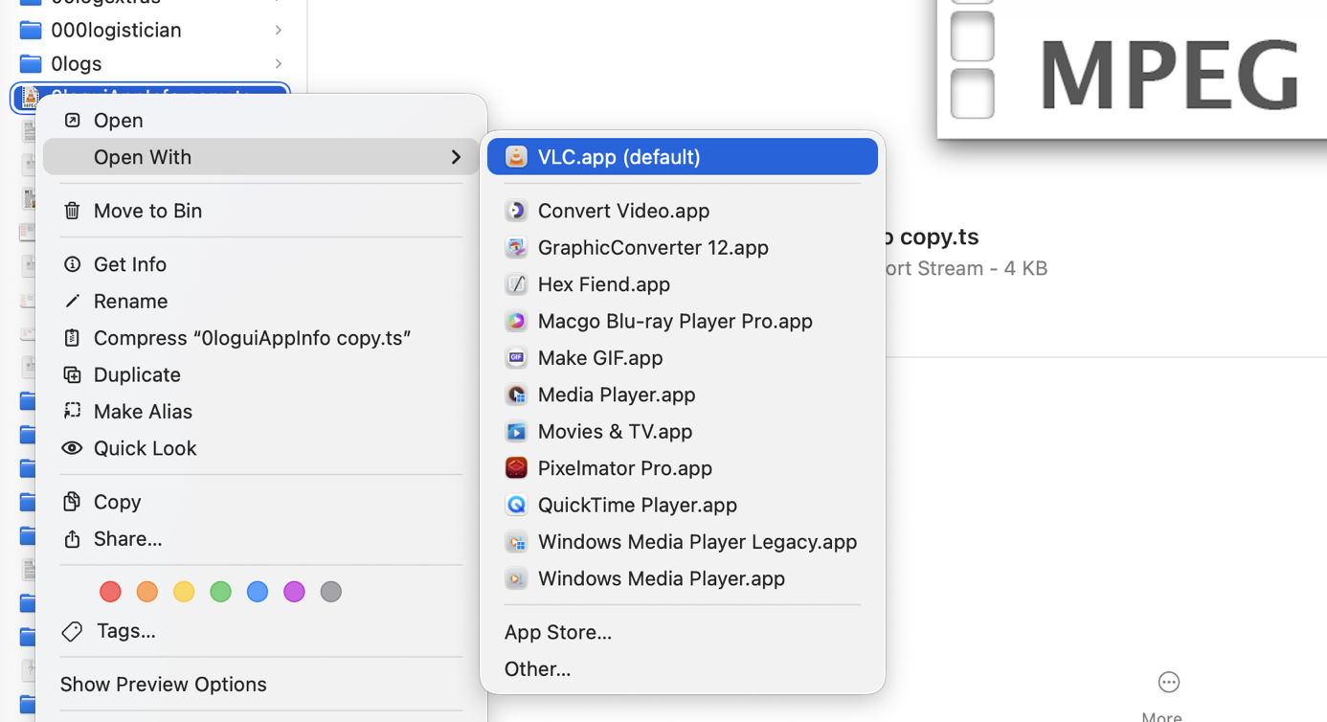The image size is (1327, 722).
Task: Choose Other... in Open With submenu
Action: click(683, 669)
